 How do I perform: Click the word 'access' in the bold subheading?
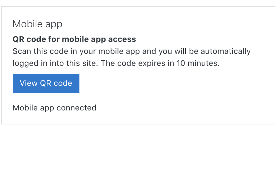point(122,40)
